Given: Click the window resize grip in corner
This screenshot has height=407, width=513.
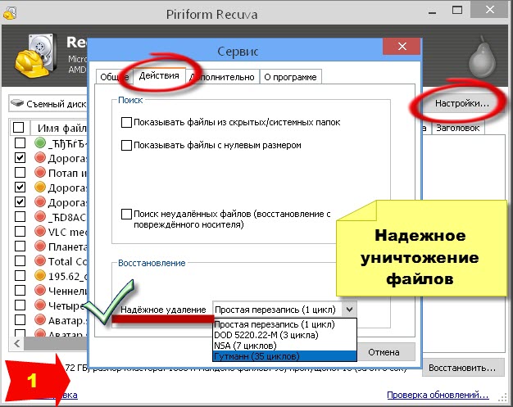Looking at the screenshot, I should pyautogui.click(x=502, y=398).
